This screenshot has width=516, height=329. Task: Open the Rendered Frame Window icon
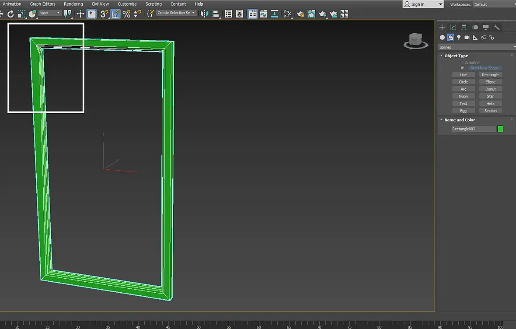311,14
